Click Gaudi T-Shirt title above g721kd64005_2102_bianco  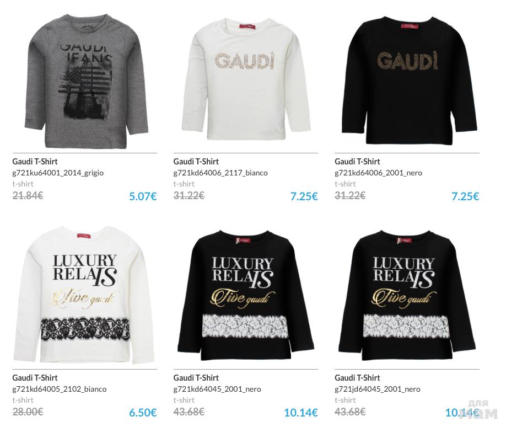35,377
